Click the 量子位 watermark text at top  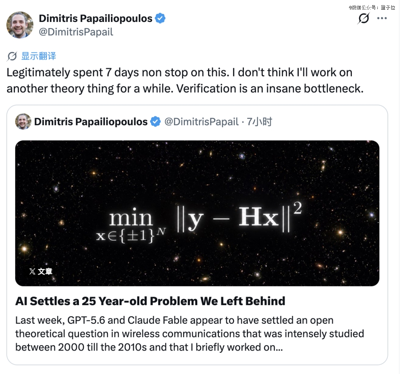coord(387,7)
